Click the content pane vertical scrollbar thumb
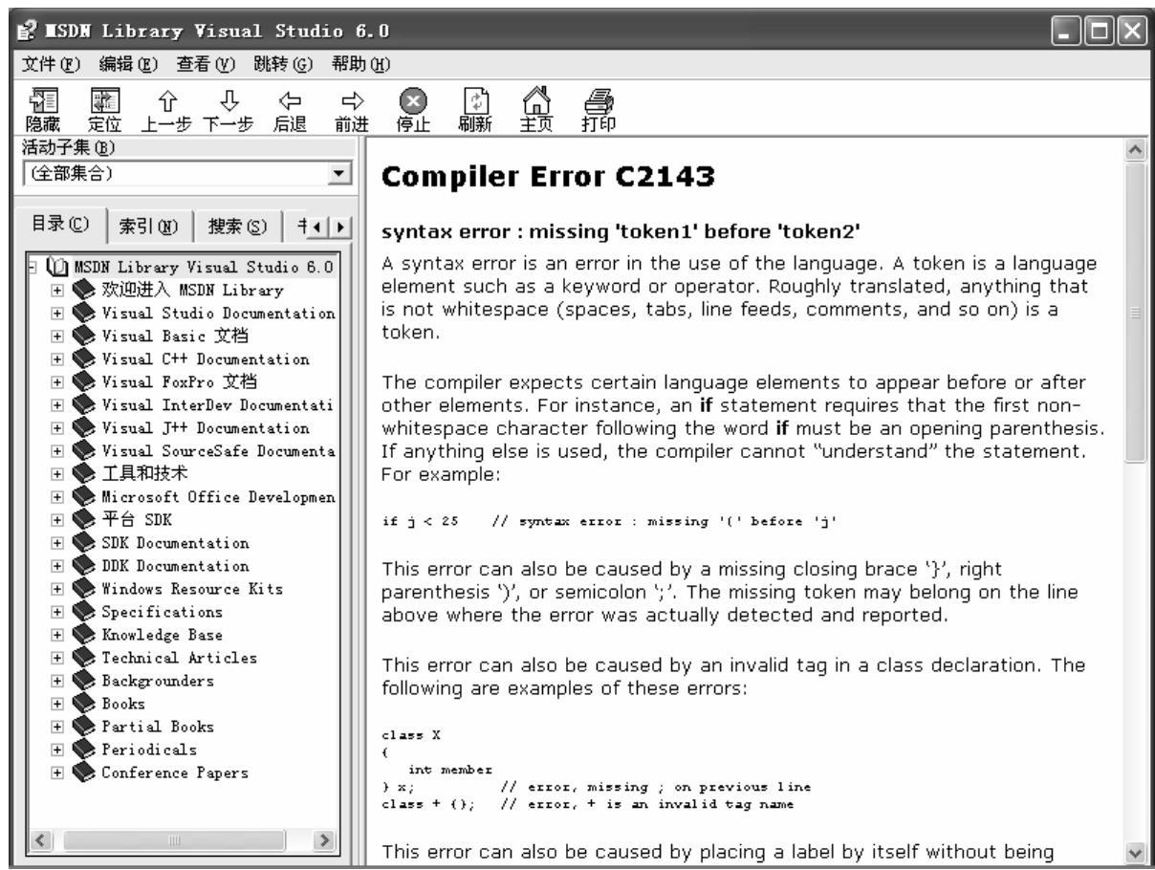Image resolution: width=1155 pixels, height=870 pixels. 1135,313
